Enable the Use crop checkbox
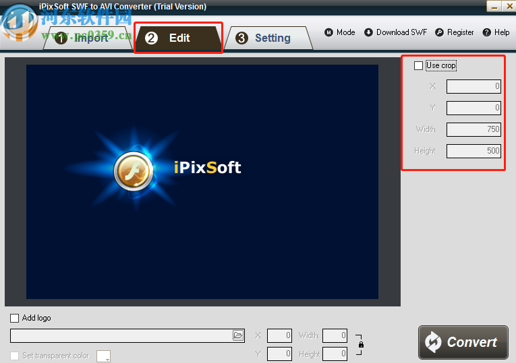The image size is (516, 363). 418,65
